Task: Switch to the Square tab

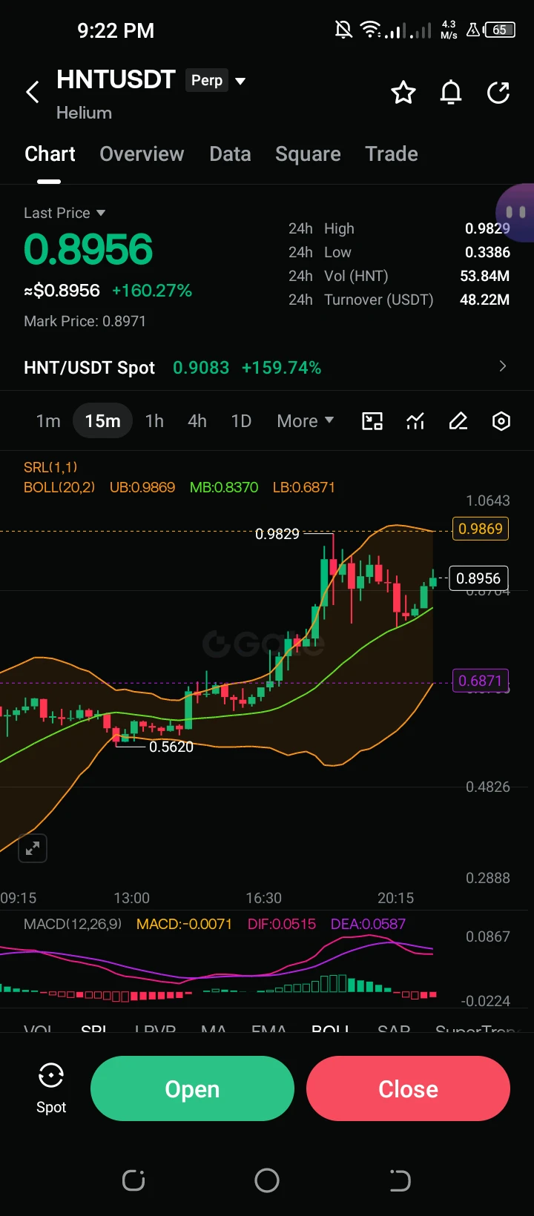Action: tap(308, 154)
